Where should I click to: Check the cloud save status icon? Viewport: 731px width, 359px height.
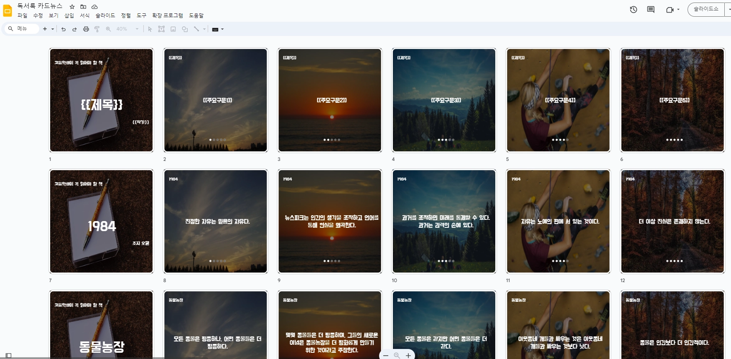click(94, 7)
